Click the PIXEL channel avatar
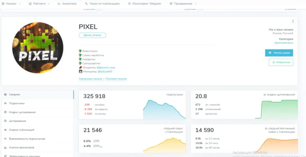 point(38,48)
